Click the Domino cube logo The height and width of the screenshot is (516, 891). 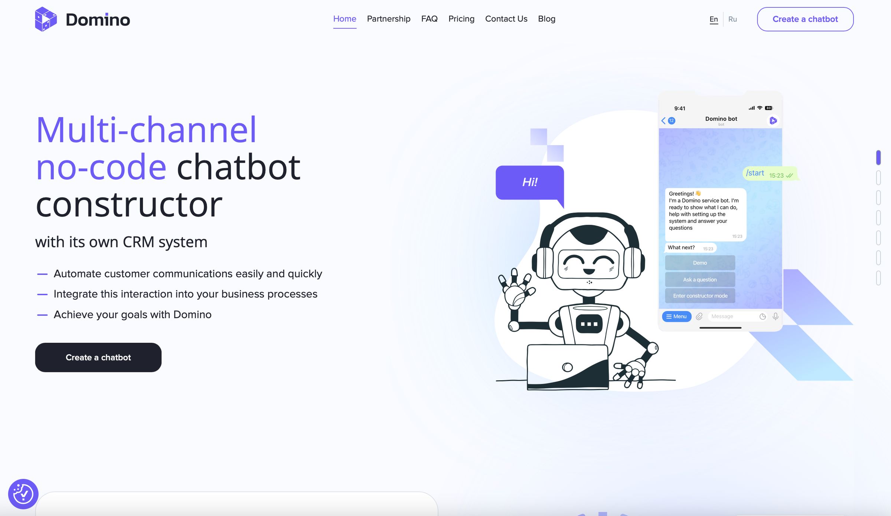coord(46,19)
